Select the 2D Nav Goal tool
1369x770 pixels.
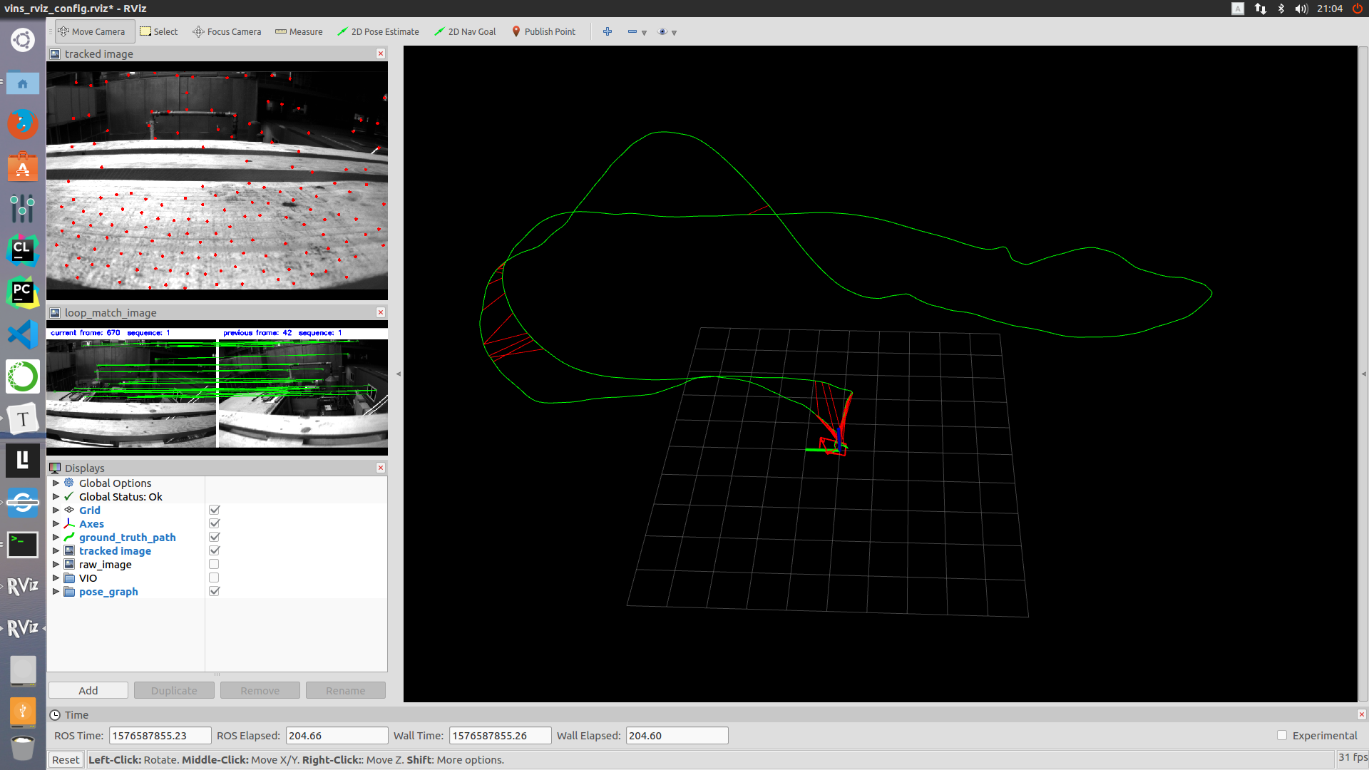(x=465, y=31)
